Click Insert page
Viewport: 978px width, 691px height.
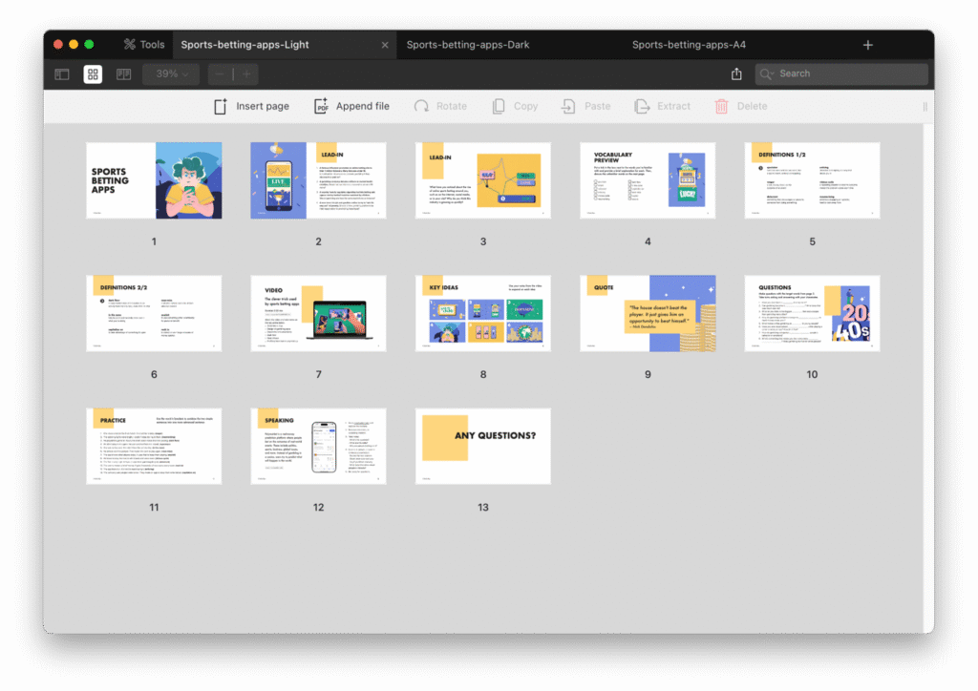click(x=251, y=106)
